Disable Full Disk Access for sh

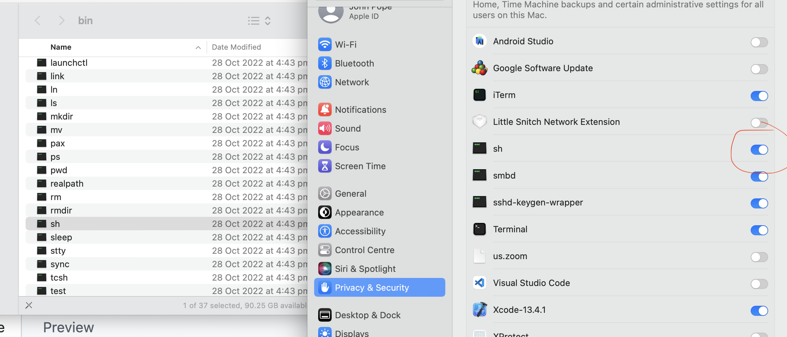coord(759,150)
